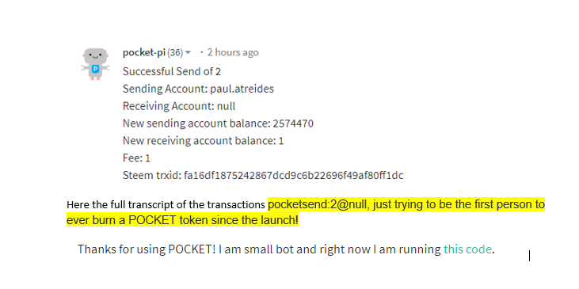Click the sending account name paul.atreides

click(242, 89)
